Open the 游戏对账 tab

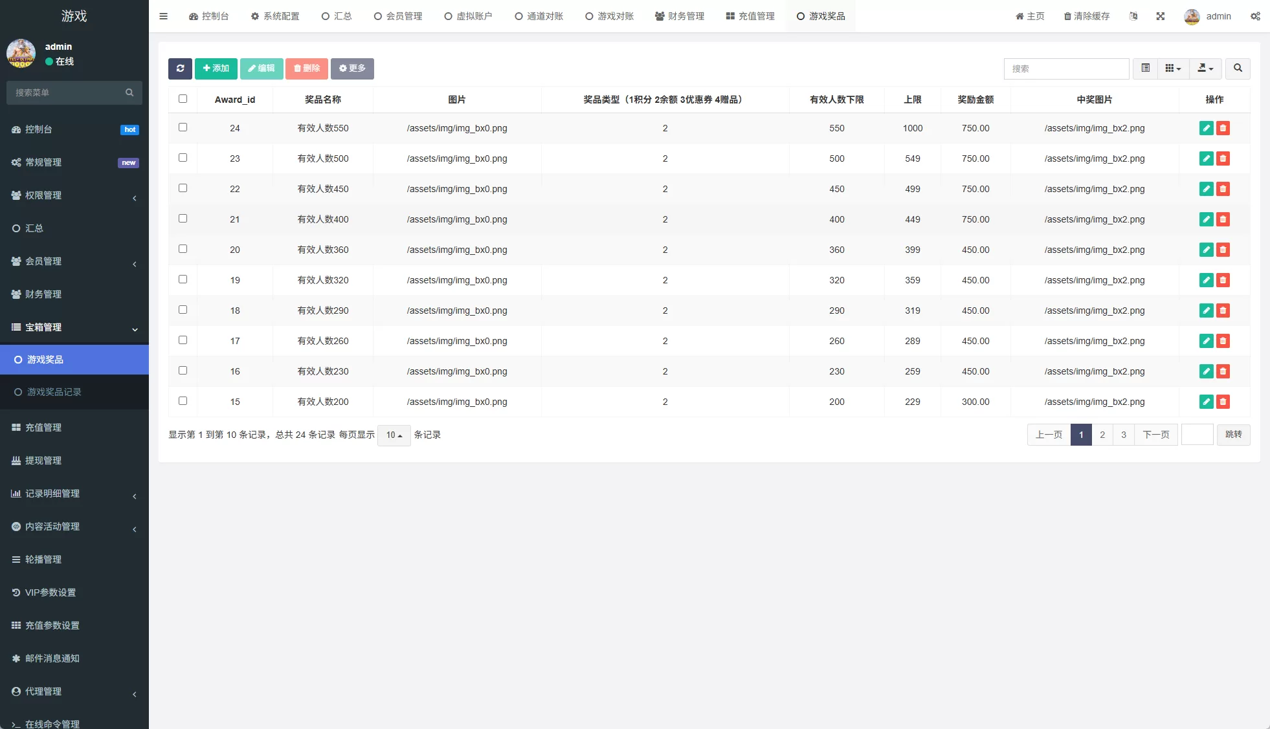608,16
